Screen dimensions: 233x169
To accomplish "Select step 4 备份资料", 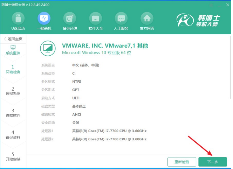I will [x=13, y=135].
